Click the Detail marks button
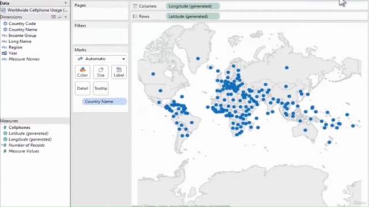Image resolution: width=369 pixels, height=207 pixels. [82, 89]
